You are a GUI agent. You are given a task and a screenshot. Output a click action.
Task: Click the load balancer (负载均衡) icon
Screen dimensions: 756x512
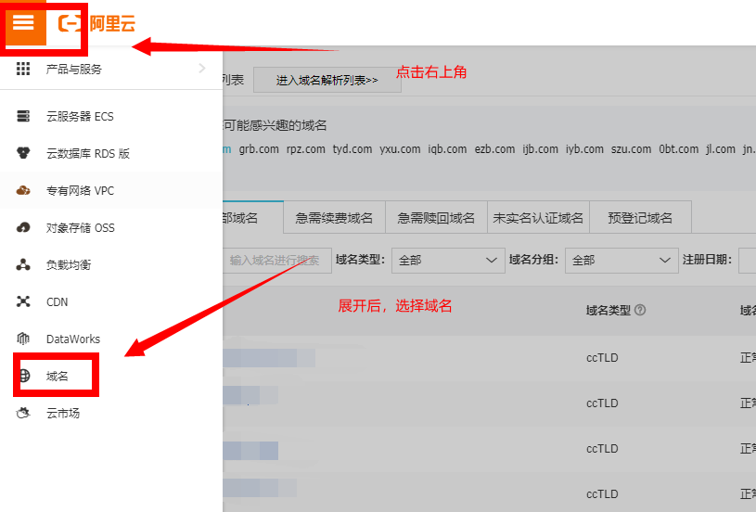(x=23, y=264)
